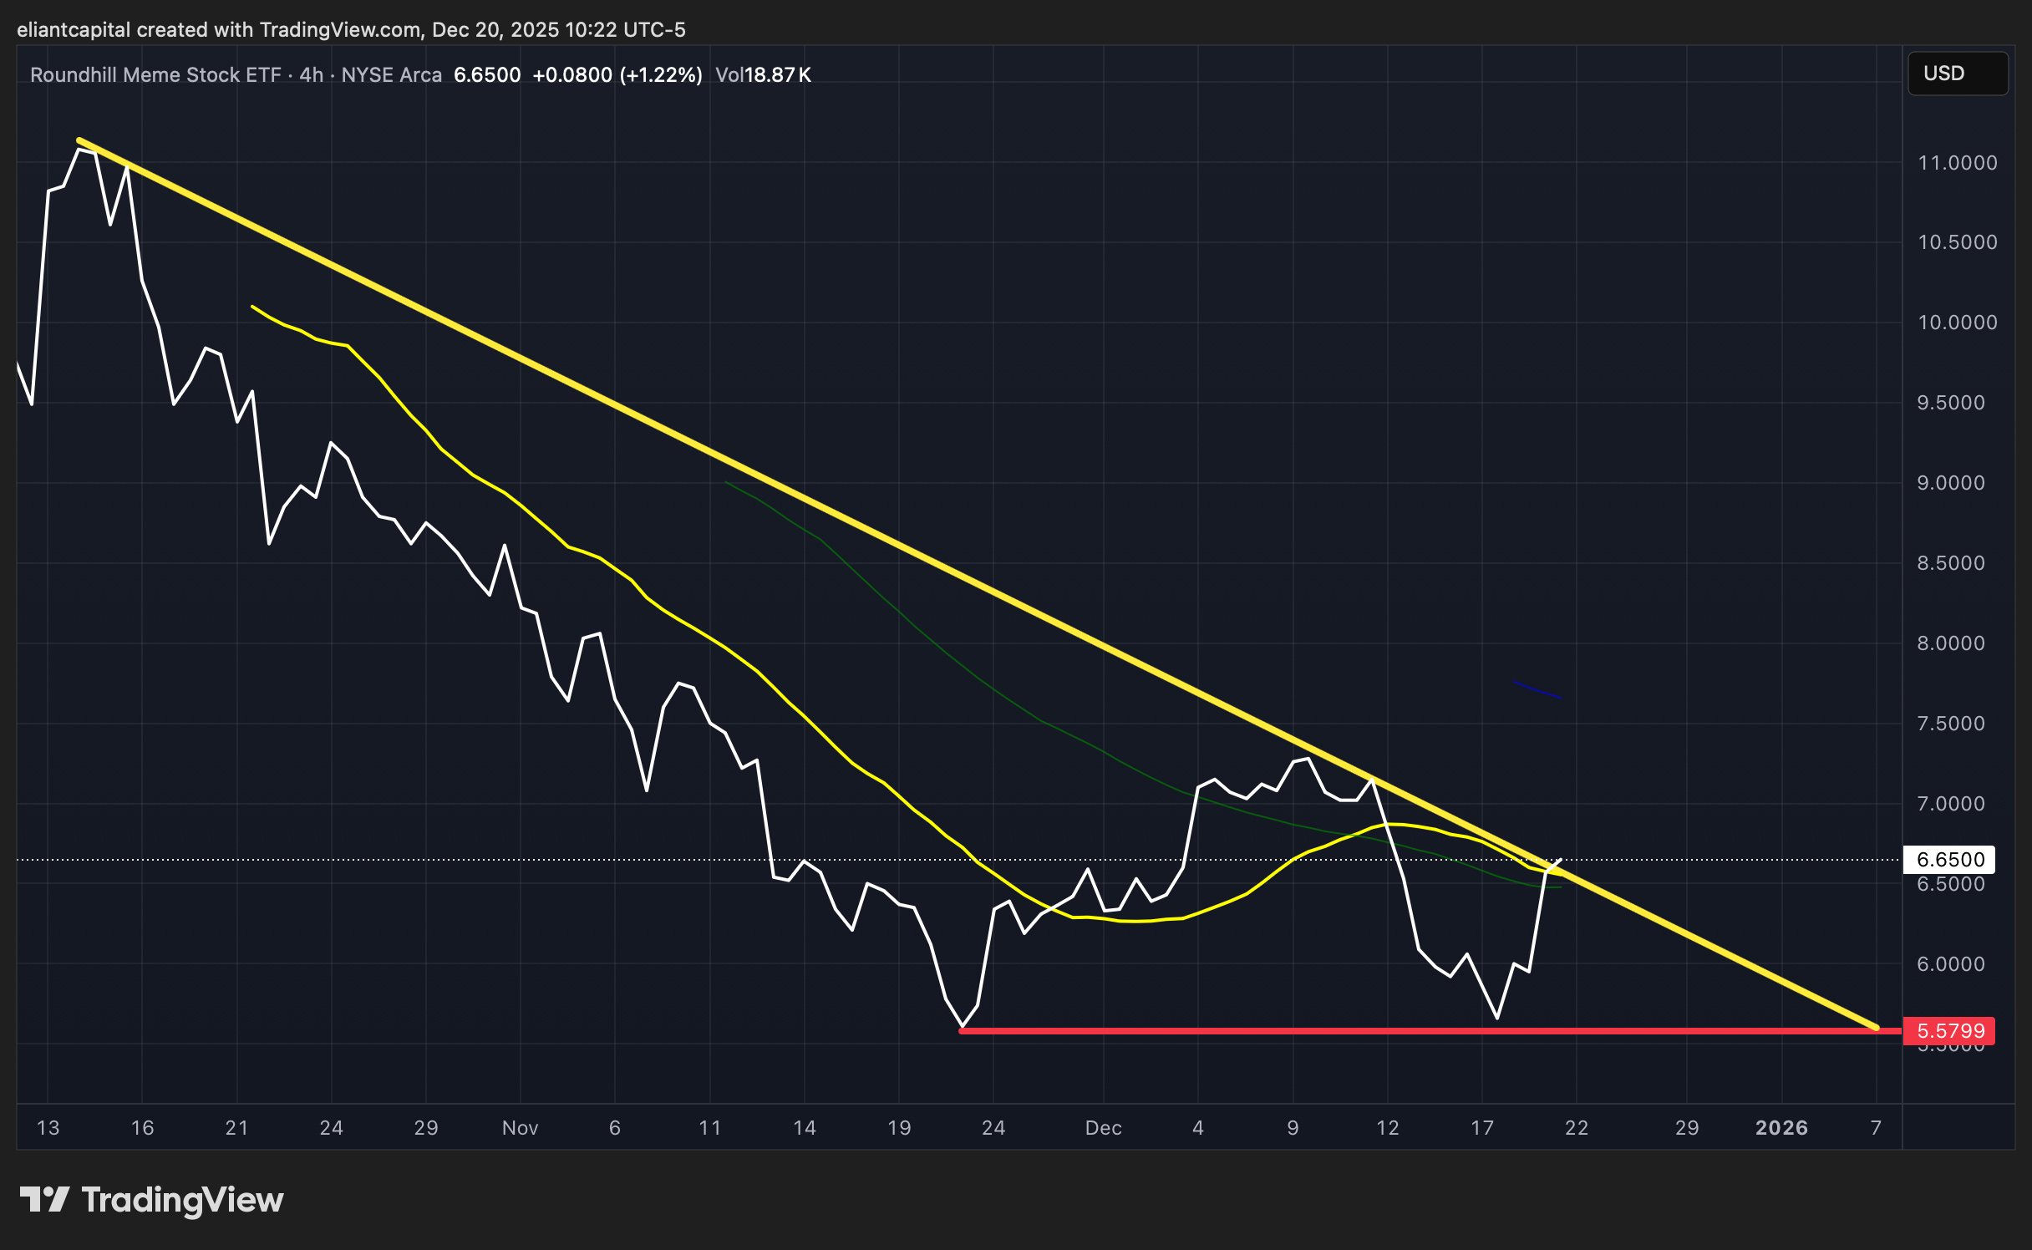Click the 11.0000 price axis label
2032x1250 pixels.
(1957, 163)
